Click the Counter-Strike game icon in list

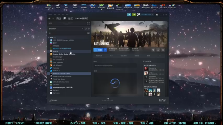click(x=51, y=54)
